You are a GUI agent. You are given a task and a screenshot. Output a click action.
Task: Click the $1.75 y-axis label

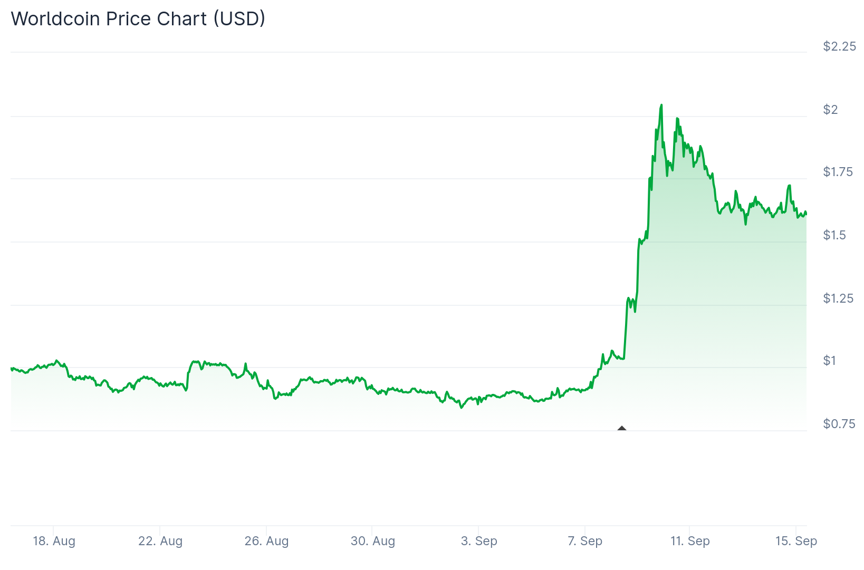[x=838, y=172]
